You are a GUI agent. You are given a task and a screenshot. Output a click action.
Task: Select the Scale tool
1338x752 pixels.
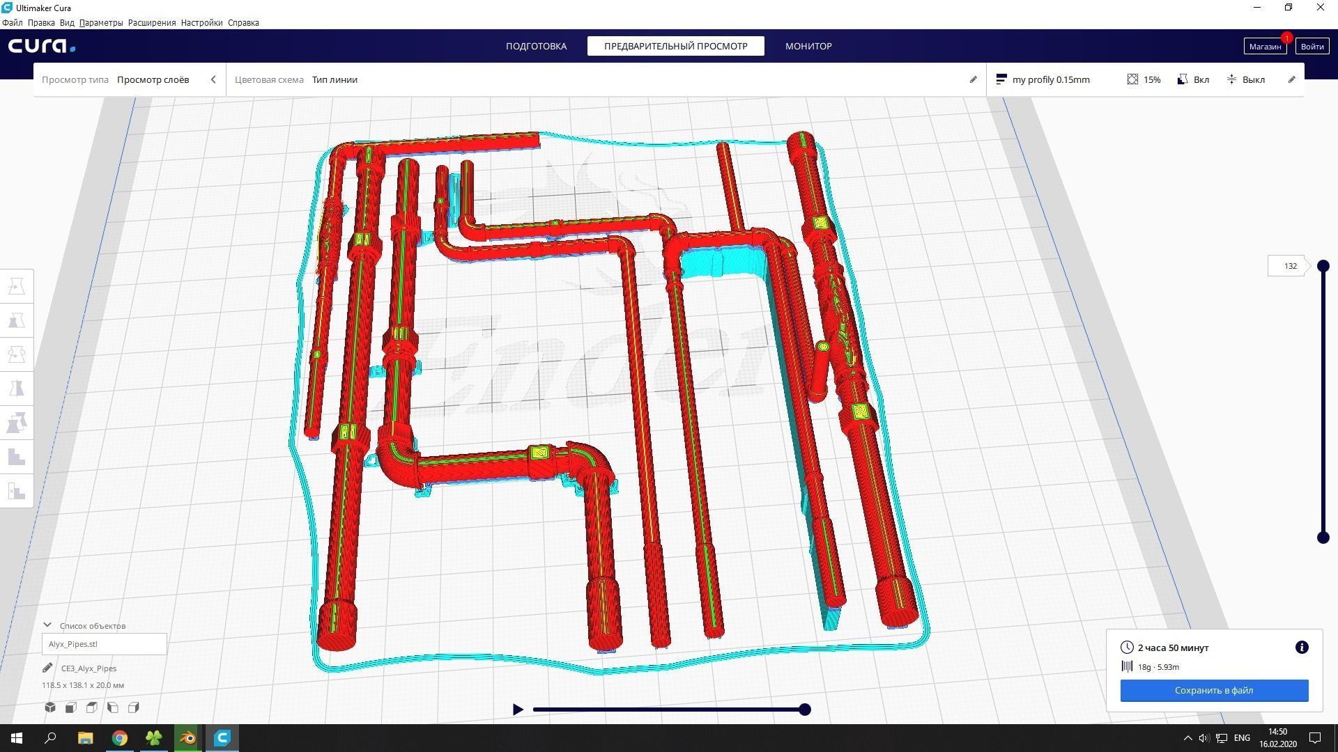(17, 320)
